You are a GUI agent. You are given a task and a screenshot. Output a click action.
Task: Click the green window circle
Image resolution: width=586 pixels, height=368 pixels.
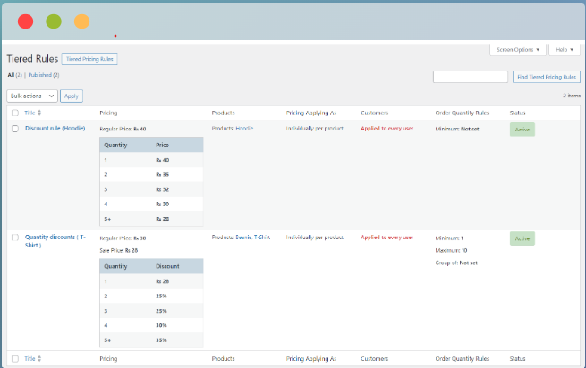54,21
